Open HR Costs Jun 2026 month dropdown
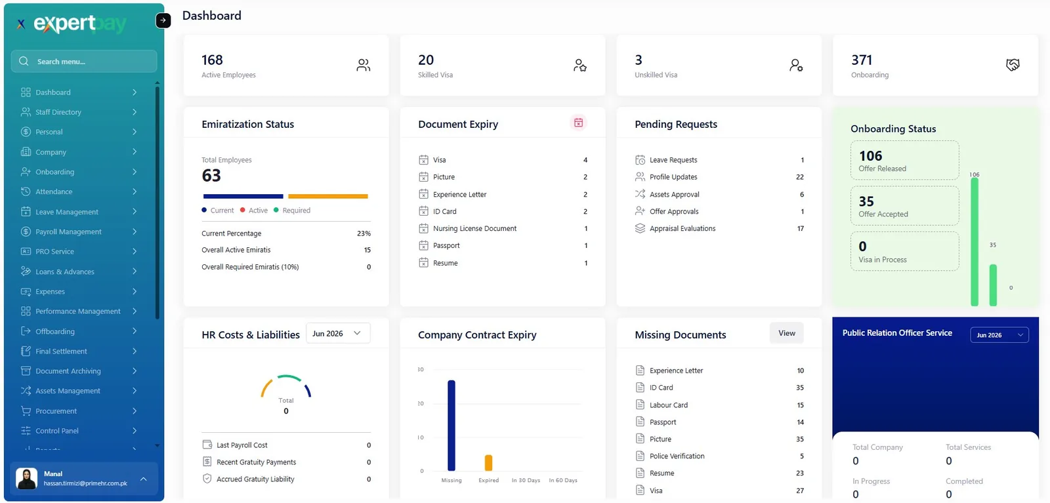1050x503 pixels. (338, 333)
